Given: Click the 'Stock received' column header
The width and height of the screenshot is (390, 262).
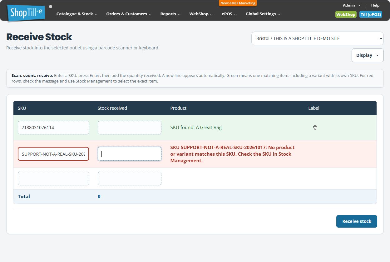Looking at the screenshot, I should pos(112,108).
